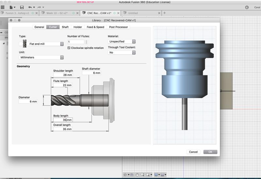Click the Redo arrow
Viewport: 261px width, 179px height.
(x=39, y=7)
